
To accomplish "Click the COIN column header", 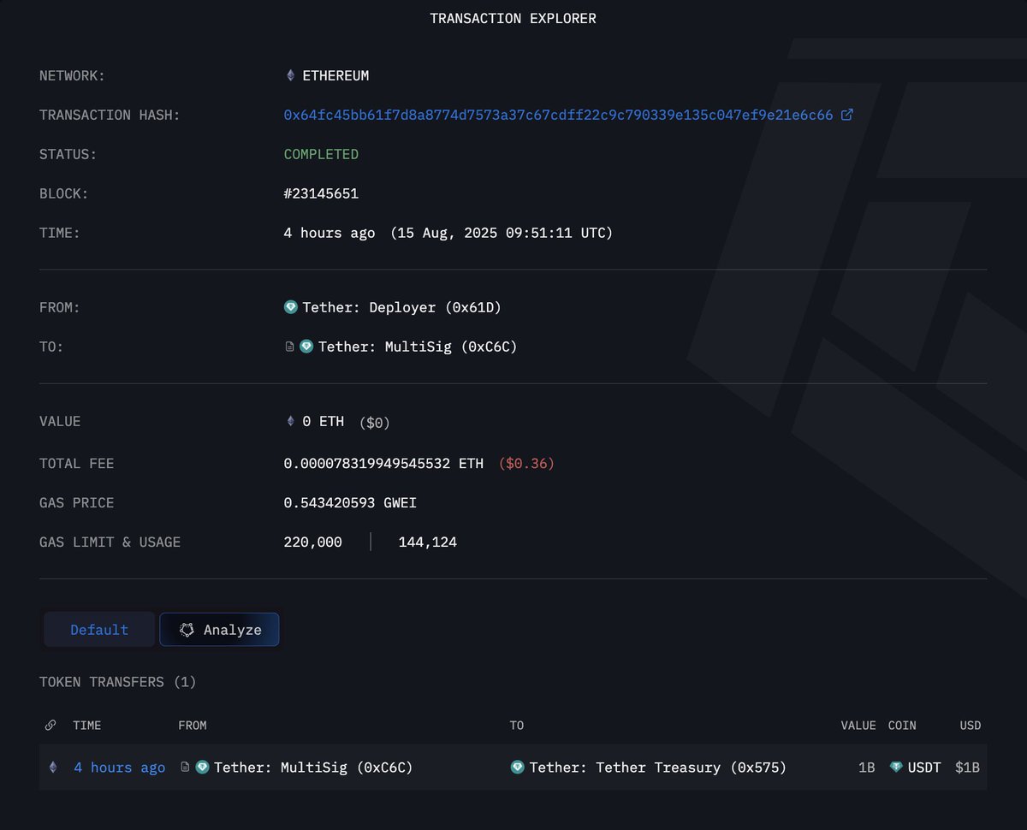I will point(902,725).
